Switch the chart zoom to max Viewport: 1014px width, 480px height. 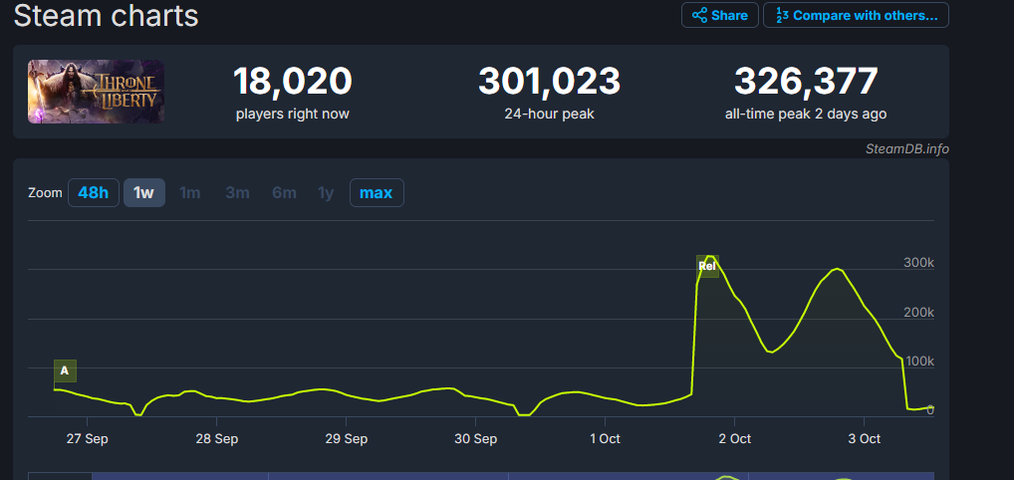pyautogui.click(x=376, y=192)
